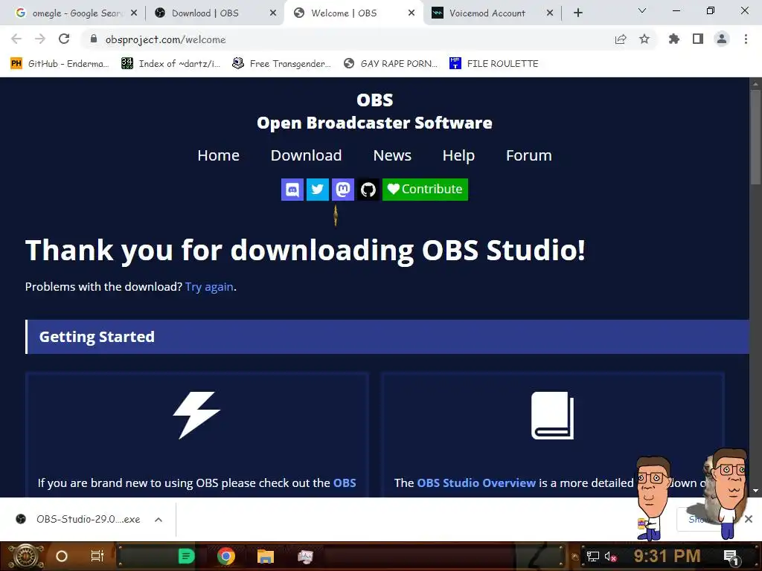Open Help in the OBS navigation
The image size is (762, 571).
458,155
